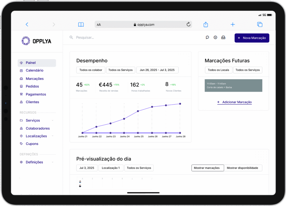
Task: Click the Safari tabs overview icon
Action: pos(260,24)
